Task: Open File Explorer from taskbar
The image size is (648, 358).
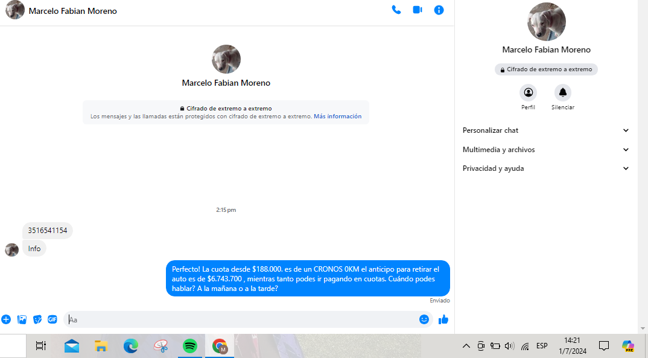Action: pyautogui.click(x=101, y=345)
